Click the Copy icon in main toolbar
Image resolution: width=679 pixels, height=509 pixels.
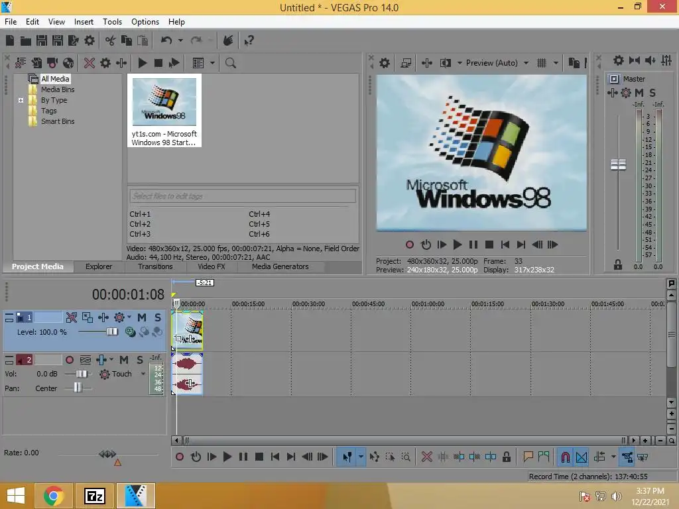tap(127, 40)
